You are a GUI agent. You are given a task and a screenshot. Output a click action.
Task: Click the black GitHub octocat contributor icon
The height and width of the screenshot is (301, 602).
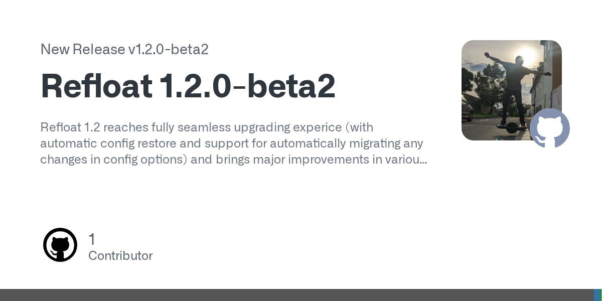tap(60, 245)
